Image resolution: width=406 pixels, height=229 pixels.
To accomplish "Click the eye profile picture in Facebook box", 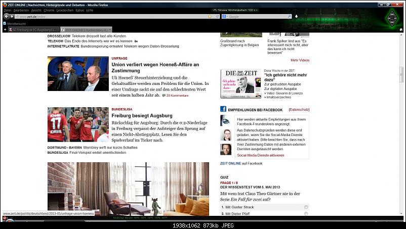I will coord(225,120).
